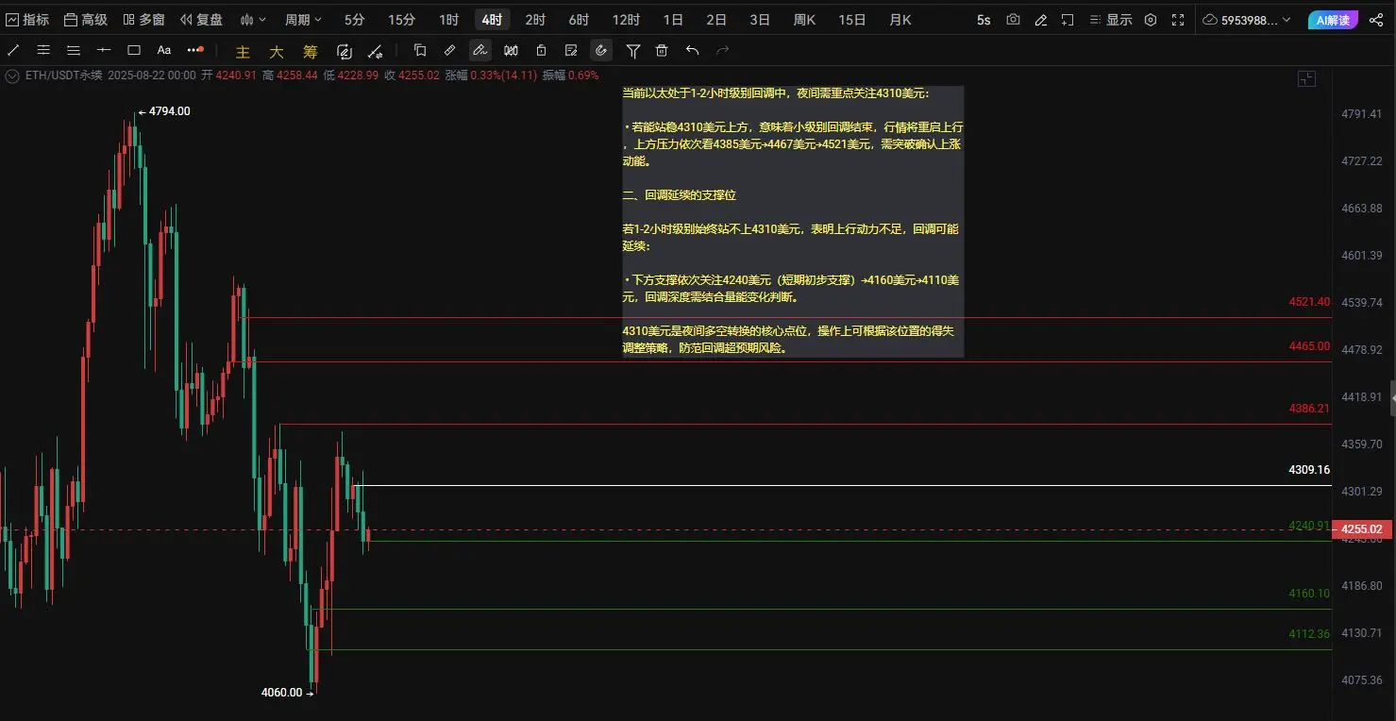Switch to the 15日 timeframe
1396x721 pixels.
pos(851,19)
